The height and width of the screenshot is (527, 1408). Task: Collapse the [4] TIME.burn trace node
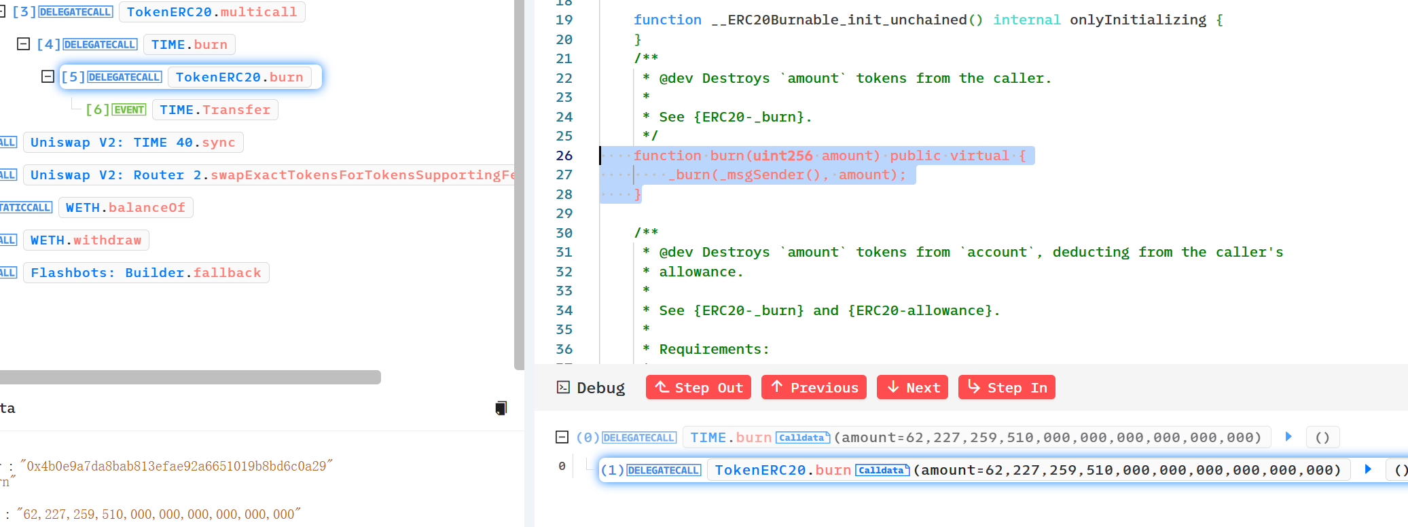click(23, 44)
